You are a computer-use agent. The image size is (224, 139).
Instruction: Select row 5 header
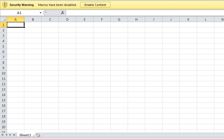pyautogui.click(x=4, y=46)
